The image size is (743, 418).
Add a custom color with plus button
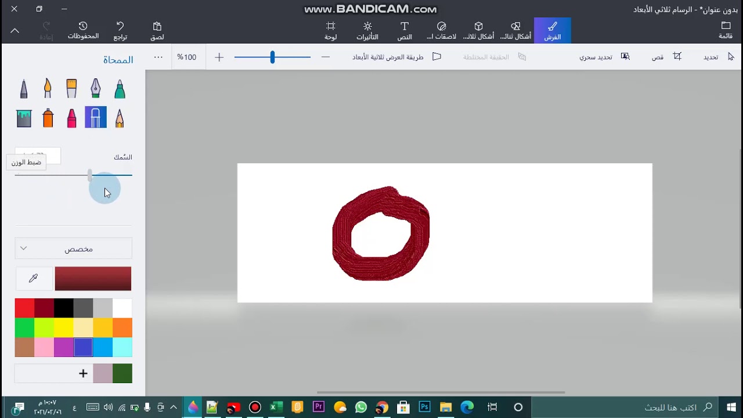83,373
